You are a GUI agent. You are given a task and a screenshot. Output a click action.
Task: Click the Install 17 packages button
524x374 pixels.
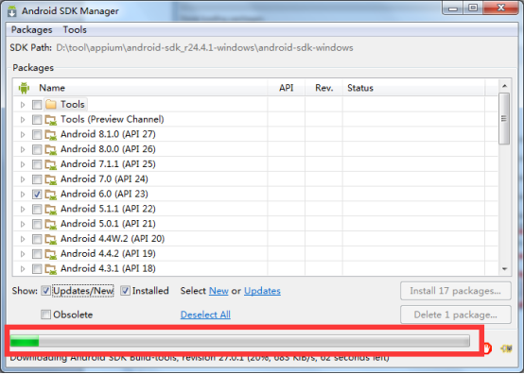click(x=456, y=291)
